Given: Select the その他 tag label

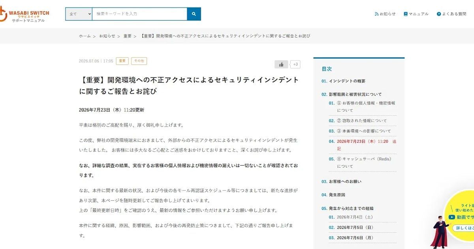Looking at the screenshot, I should click(x=139, y=61).
